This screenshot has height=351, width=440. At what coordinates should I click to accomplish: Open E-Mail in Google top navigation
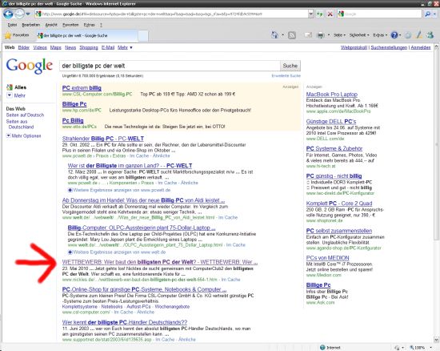click(108, 47)
